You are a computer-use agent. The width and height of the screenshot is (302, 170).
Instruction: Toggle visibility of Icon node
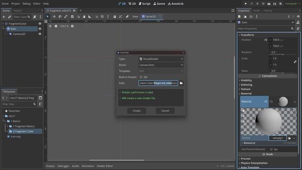point(40,29)
